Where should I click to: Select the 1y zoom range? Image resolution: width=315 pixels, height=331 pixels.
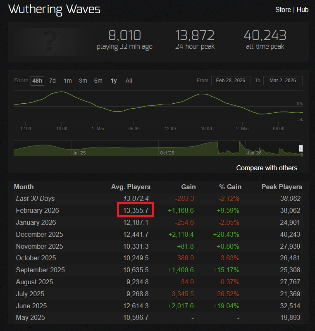(114, 81)
